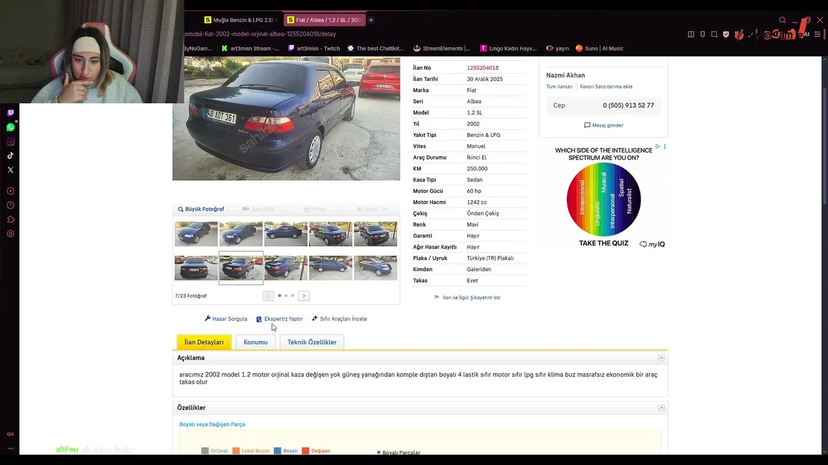Open Lingo Kadın Hayv... bookmark
The width and height of the screenshot is (828, 465).
click(x=508, y=48)
